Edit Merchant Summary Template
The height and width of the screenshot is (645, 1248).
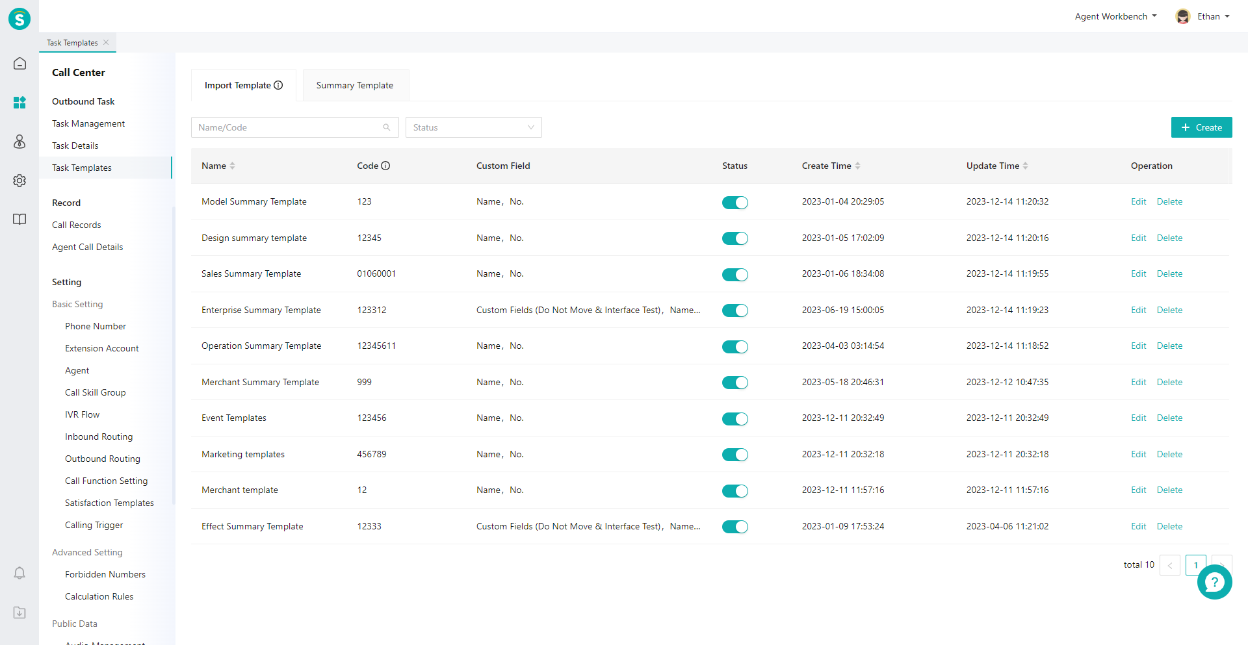[x=1138, y=382]
